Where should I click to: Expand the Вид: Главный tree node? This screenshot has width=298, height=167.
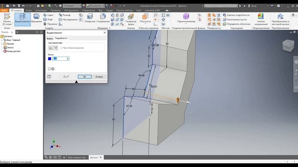click(x=2, y=40)
